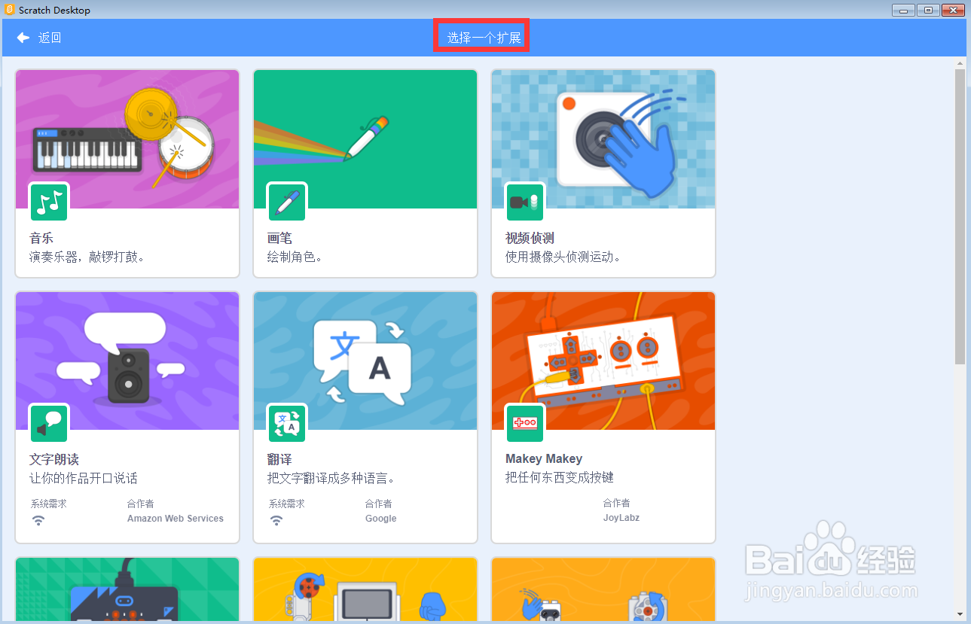
Task: Open the micro:bit extension card
Action: [127, 589]
